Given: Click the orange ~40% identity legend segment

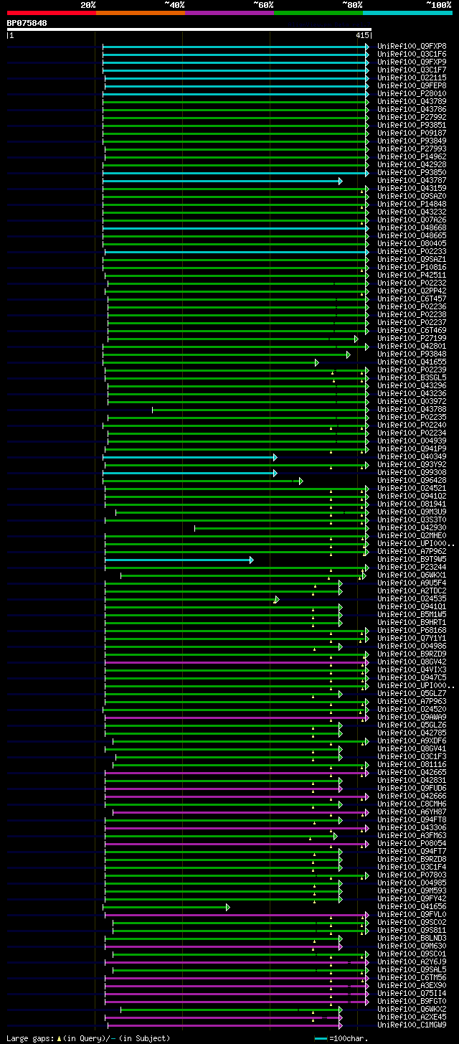Looking at the screenshot, I should (x=141, y=13).
